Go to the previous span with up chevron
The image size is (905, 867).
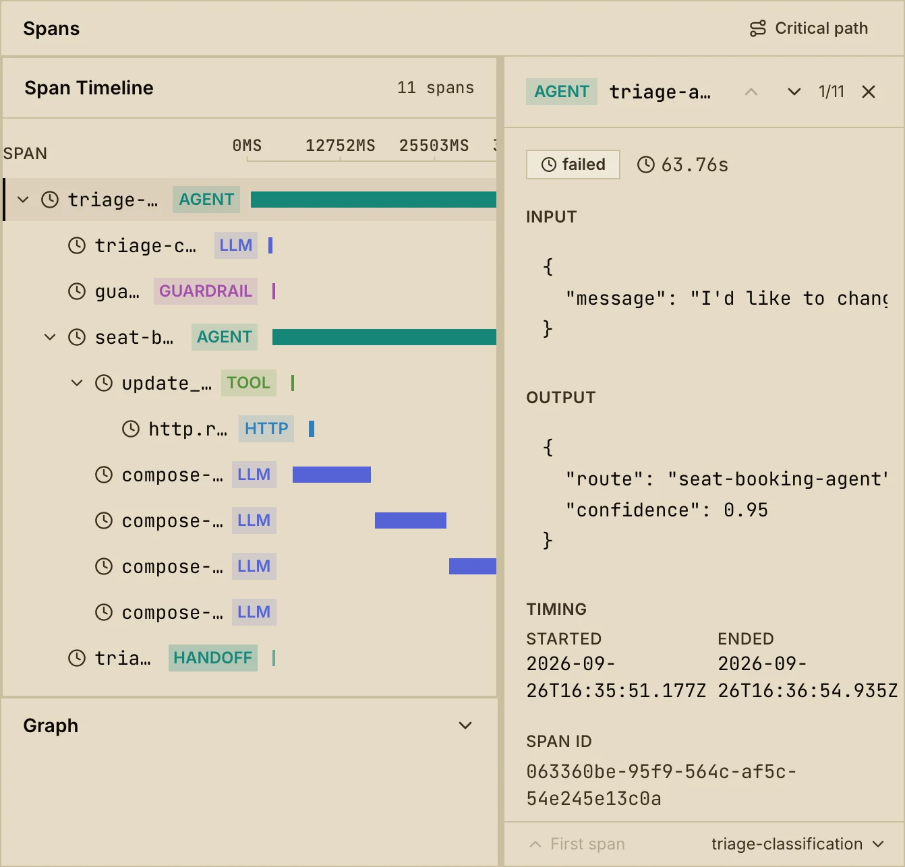pyautogui.click(x=751, y=92)
